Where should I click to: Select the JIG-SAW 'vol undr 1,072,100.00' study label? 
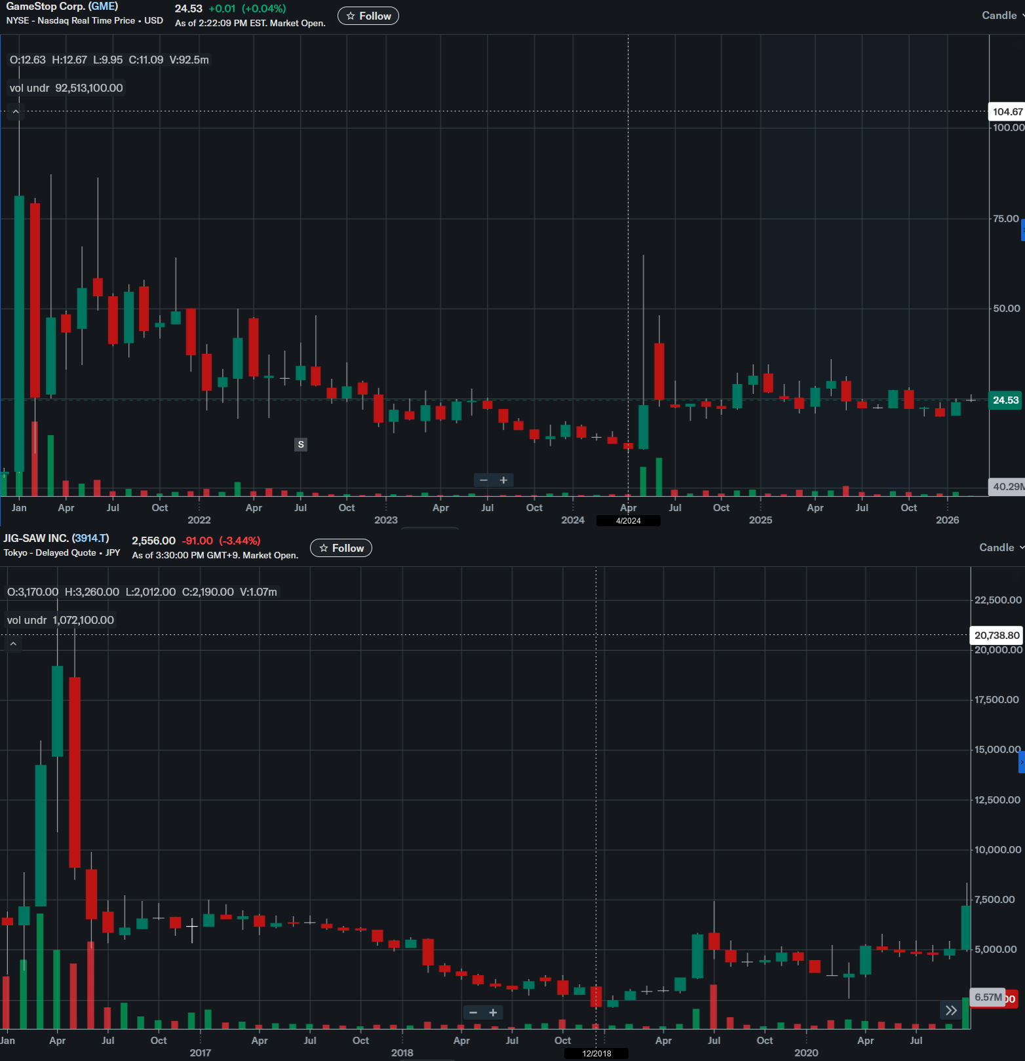click(60, 620)
